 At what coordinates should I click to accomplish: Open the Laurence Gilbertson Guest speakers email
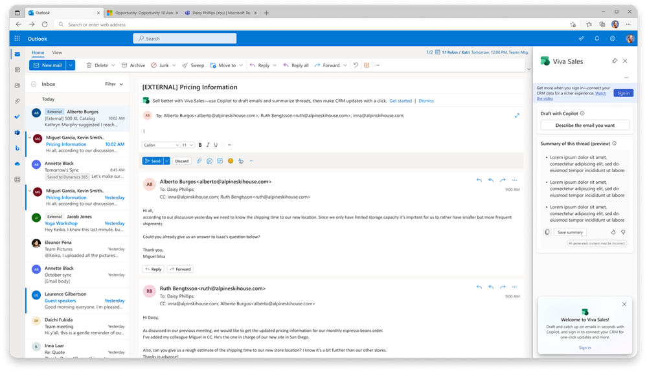coord(78,300)
